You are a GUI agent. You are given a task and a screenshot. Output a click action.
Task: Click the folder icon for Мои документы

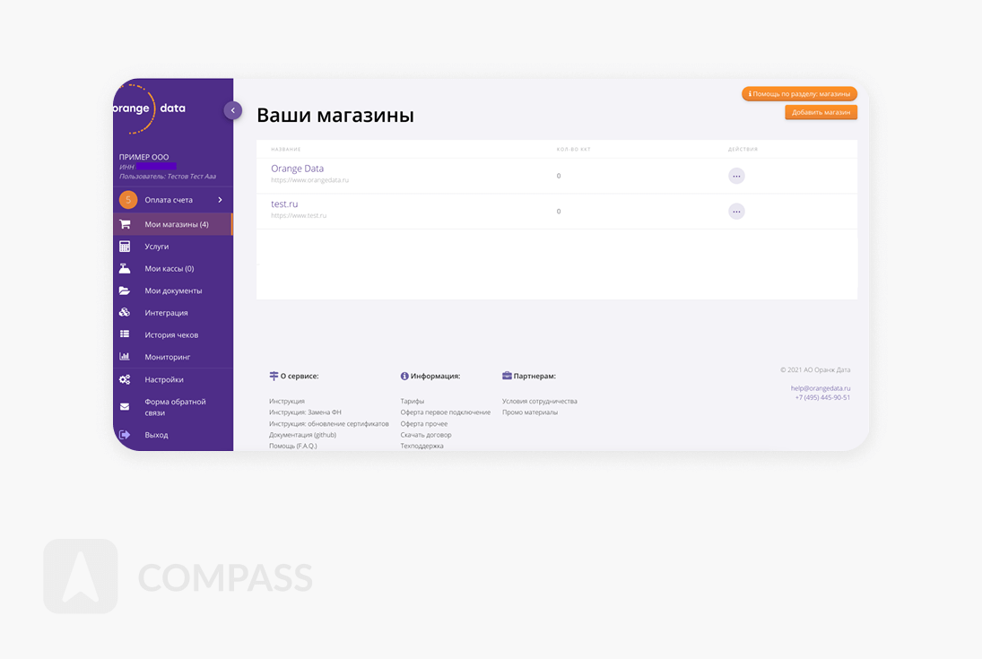[x=125, y=290]
